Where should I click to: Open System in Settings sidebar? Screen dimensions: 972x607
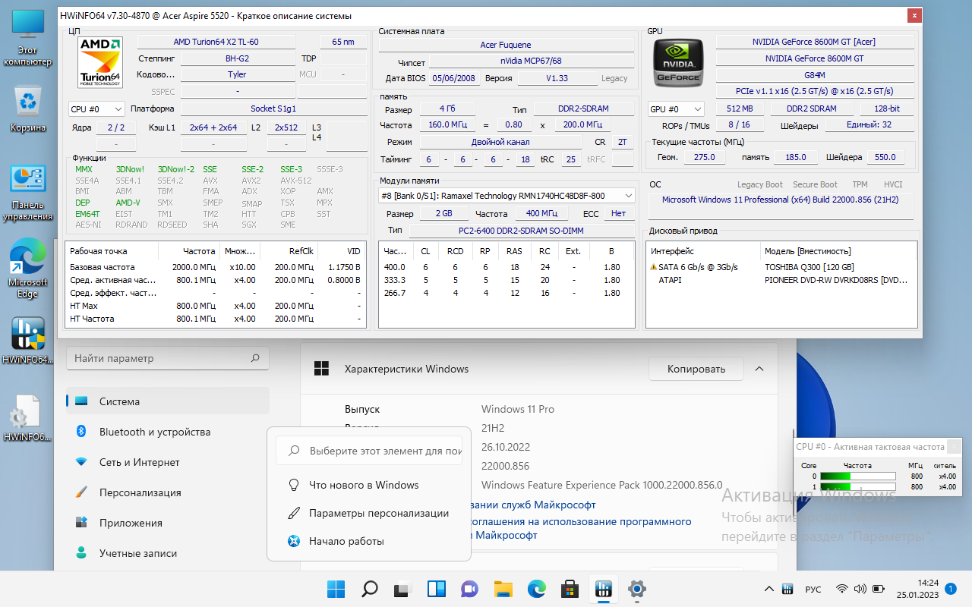pos(168,401)
